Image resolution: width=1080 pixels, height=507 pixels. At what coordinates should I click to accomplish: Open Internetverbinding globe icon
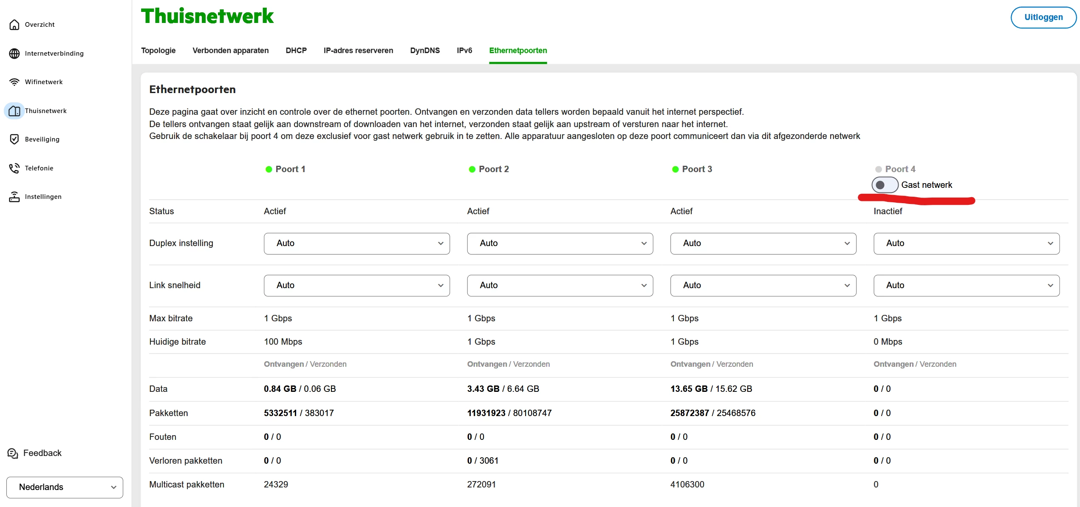point(14,54)
